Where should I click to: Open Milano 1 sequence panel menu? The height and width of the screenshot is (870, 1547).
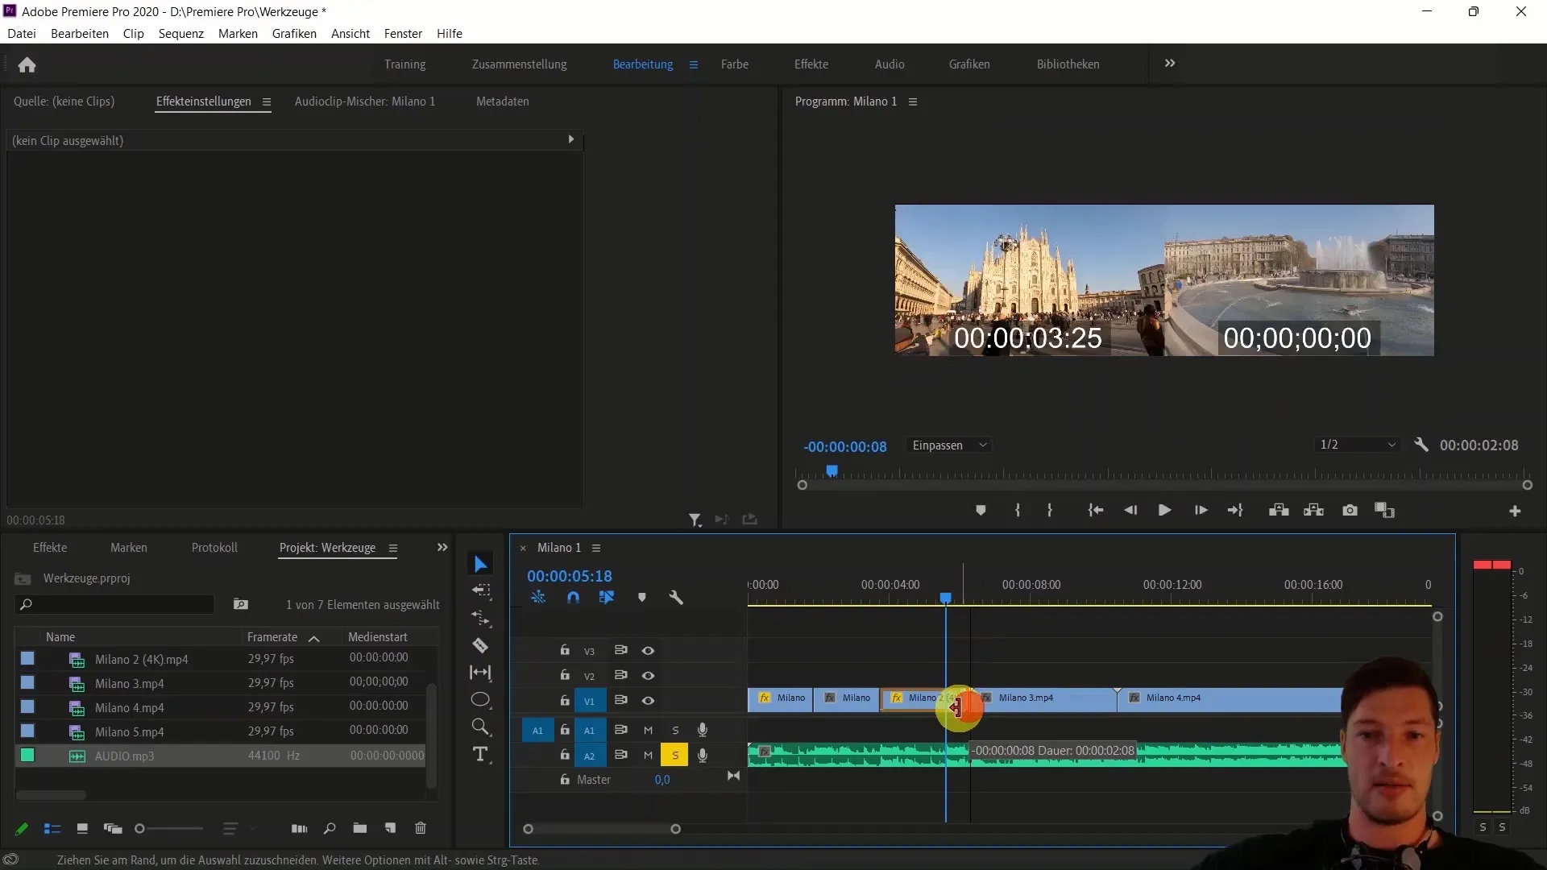pyautogui.click(x=596, y=549)
